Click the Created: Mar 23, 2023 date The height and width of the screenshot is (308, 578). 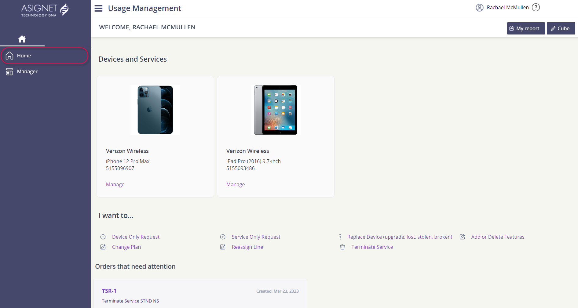(277, 291)
